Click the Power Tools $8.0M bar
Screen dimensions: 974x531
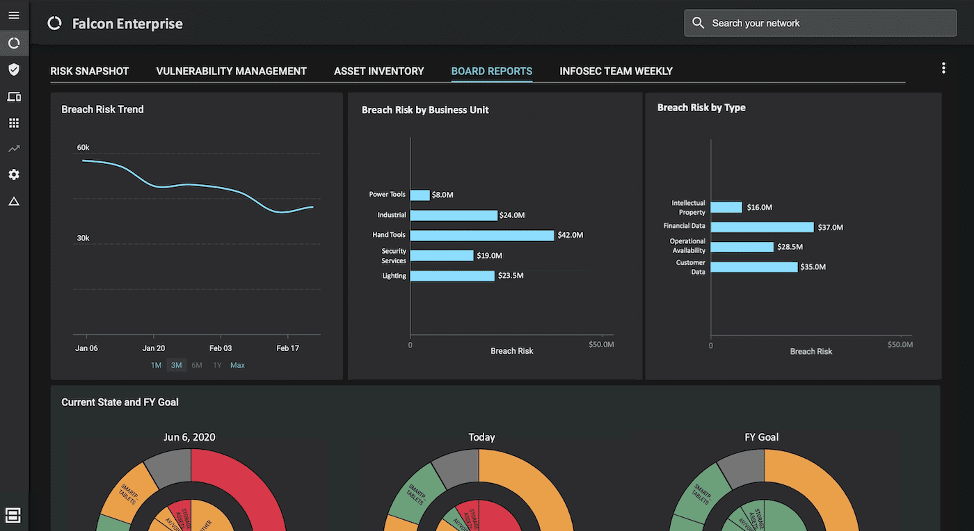[420, 195]
